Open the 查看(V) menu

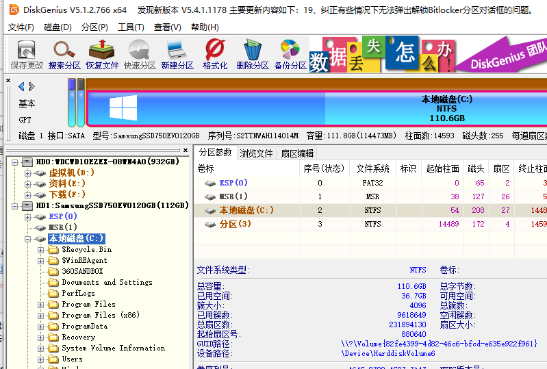coord(168,27)
